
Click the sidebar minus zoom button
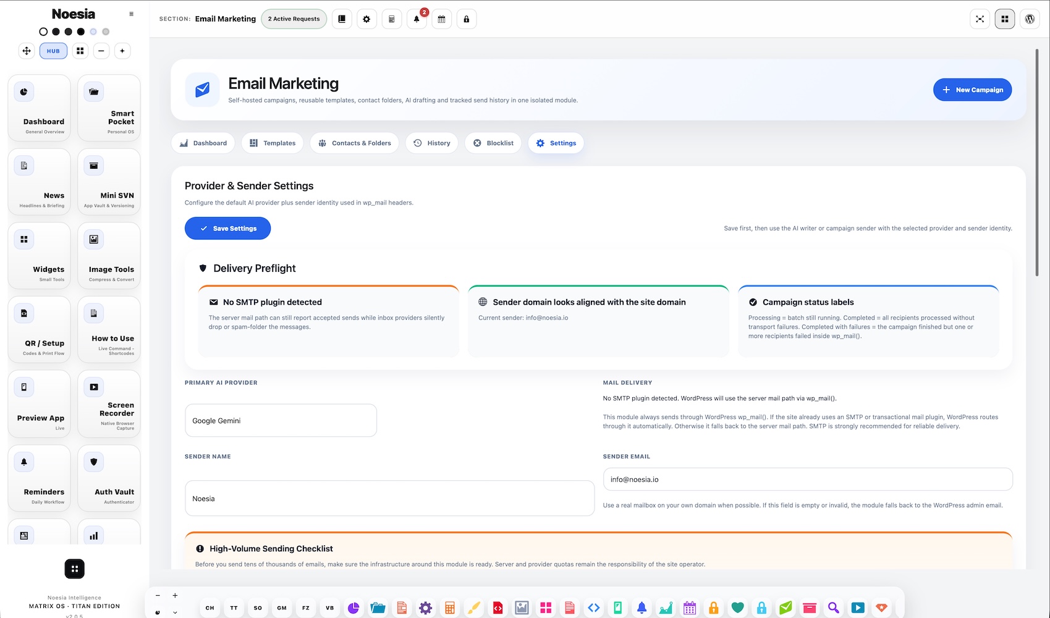[x=101, y=51]
